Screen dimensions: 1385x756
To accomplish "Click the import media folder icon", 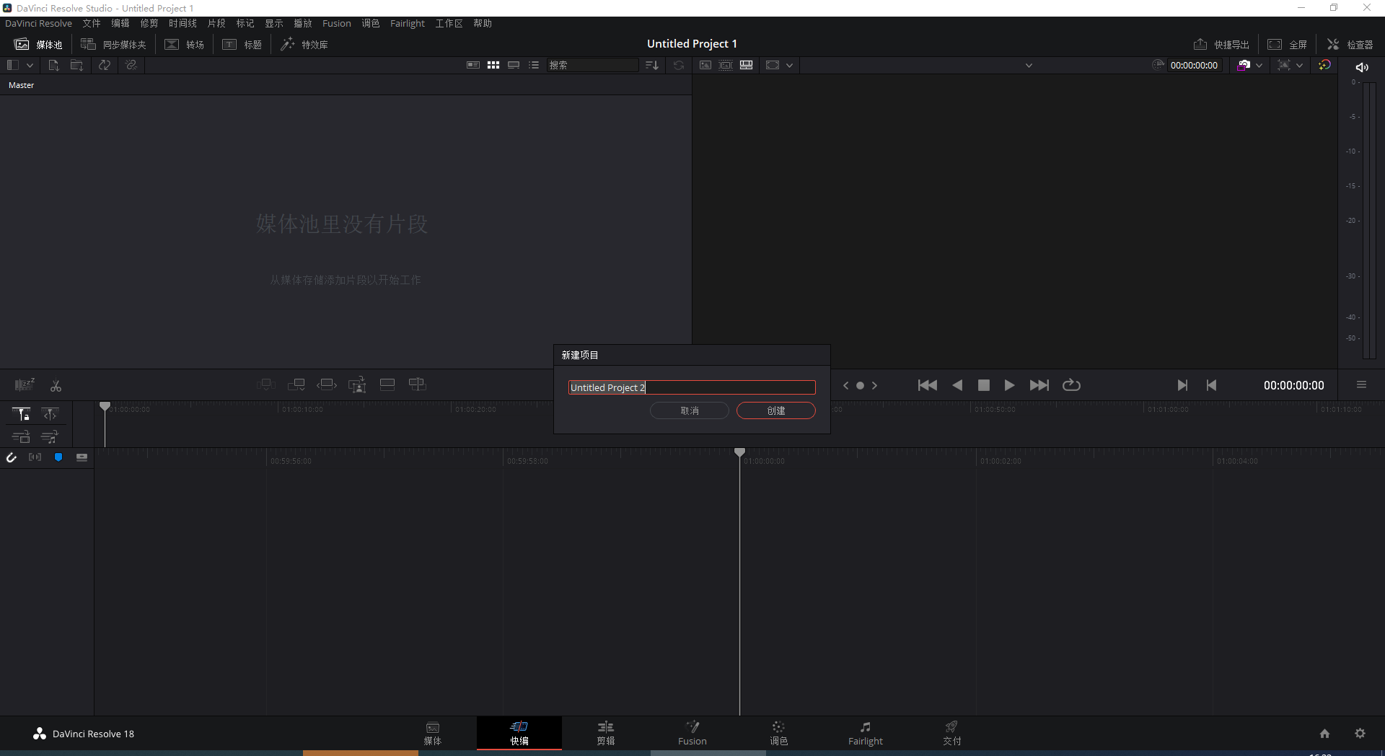I will [76, 65].
